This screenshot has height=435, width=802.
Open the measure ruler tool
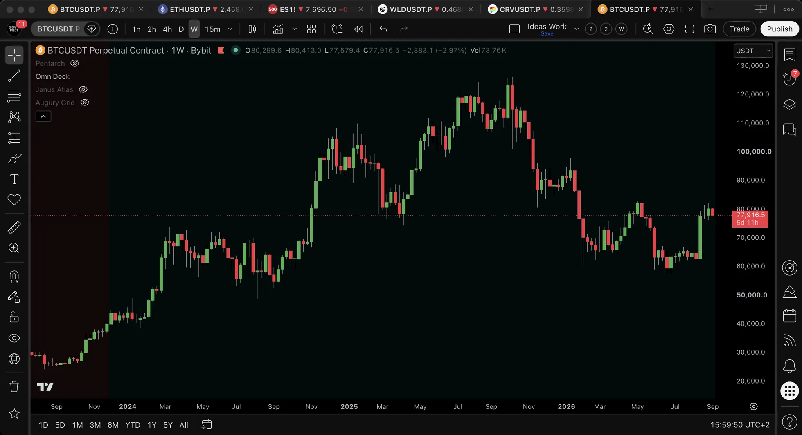(14, 228)
